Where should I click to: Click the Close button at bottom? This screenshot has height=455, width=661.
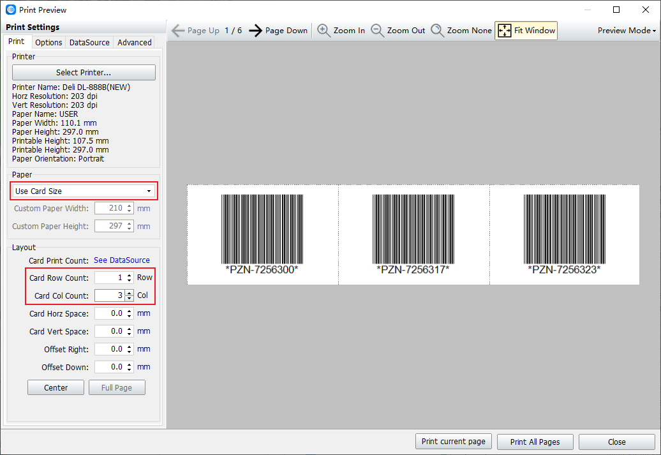coord(617,442)
